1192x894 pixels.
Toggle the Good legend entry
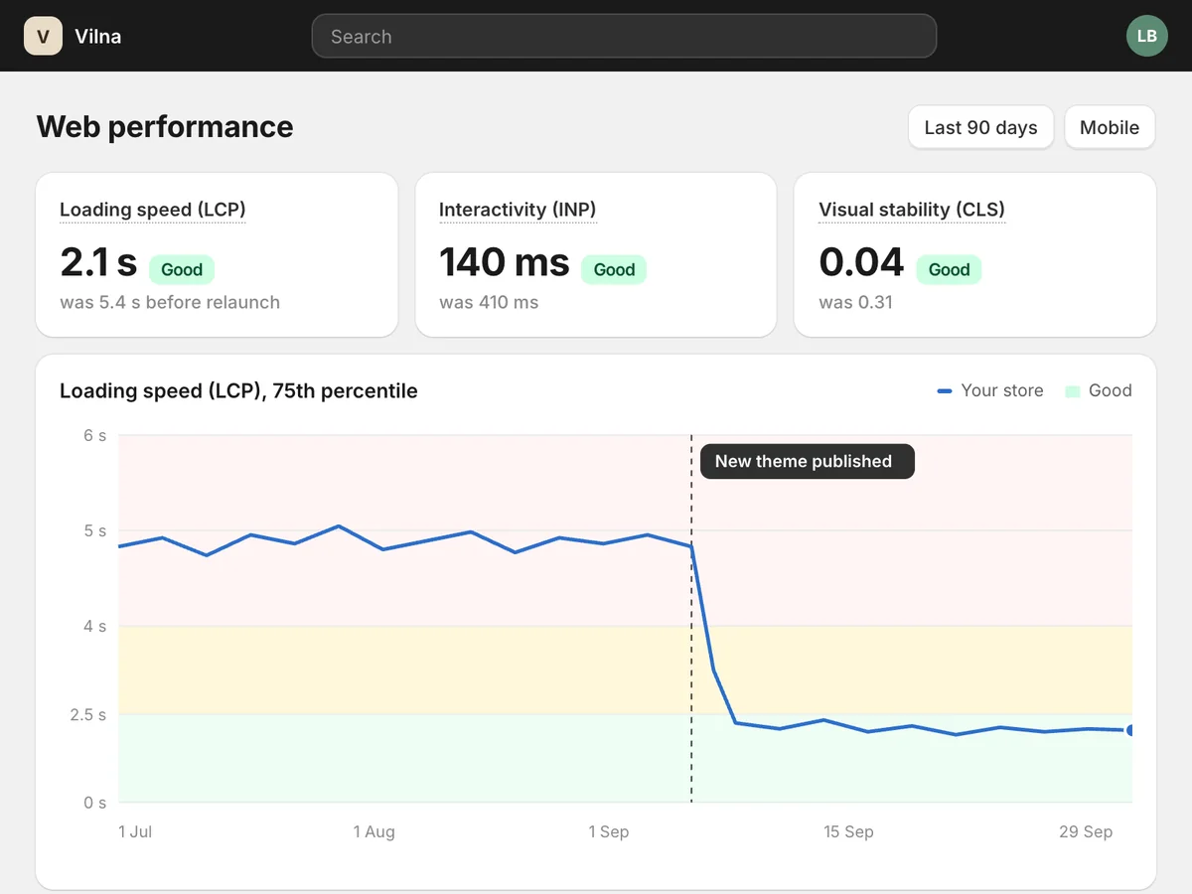click(x=1099, y=390)
